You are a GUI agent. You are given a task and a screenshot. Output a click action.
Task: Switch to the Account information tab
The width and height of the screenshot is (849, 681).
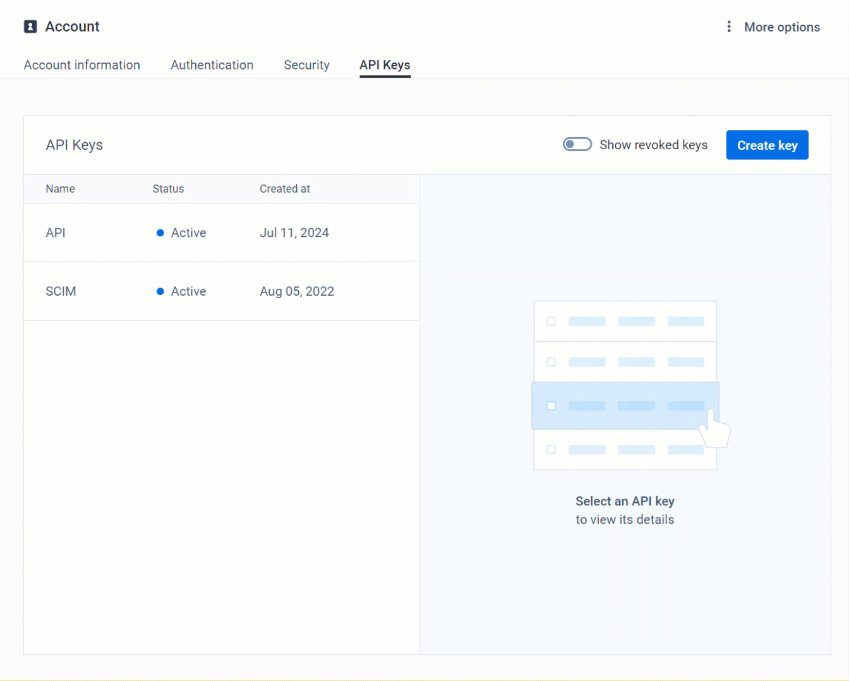(81, 65)
